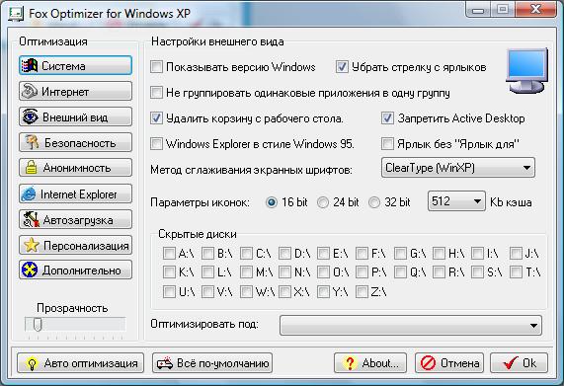564x386 pixels.
Task: Open the Оптимизировать под dropdown
Action: tap(411, 325)
